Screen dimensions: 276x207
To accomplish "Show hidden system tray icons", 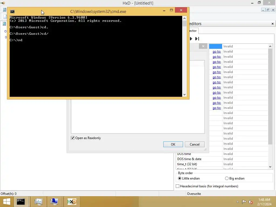I will 238,202.
